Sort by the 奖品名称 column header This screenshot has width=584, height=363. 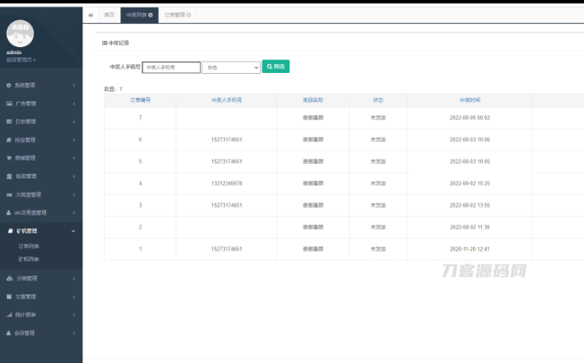coord(313,100)
